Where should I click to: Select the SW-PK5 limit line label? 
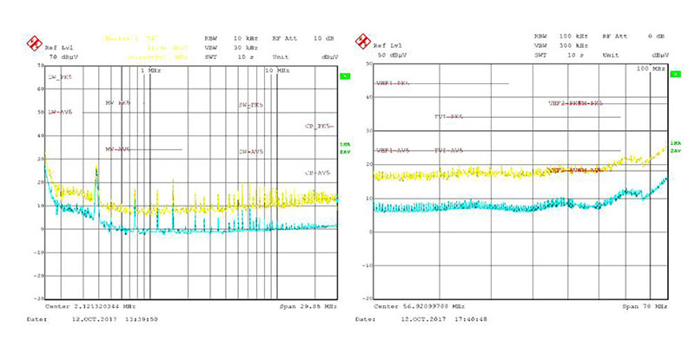click(x=250, y=105)
